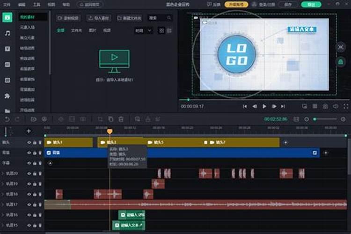
Task: Open the 工具 menu
Action: 37,5
